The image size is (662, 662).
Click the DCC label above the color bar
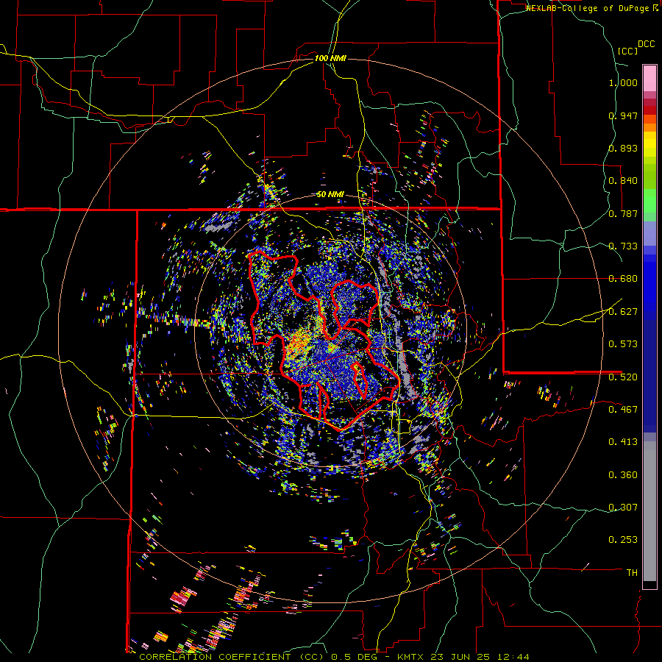click(x=646, y=44)
